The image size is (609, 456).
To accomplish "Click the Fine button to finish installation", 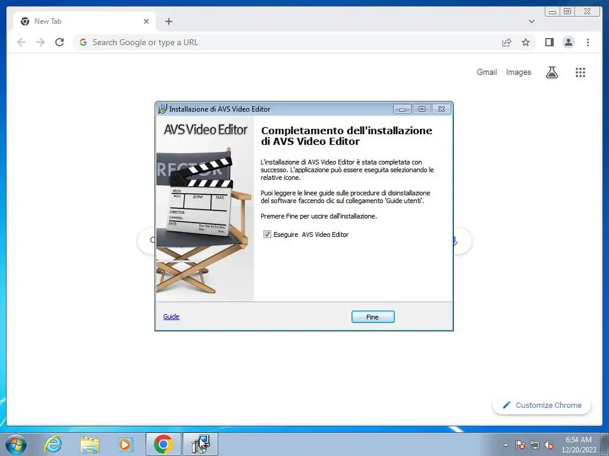I will (373, 317).
